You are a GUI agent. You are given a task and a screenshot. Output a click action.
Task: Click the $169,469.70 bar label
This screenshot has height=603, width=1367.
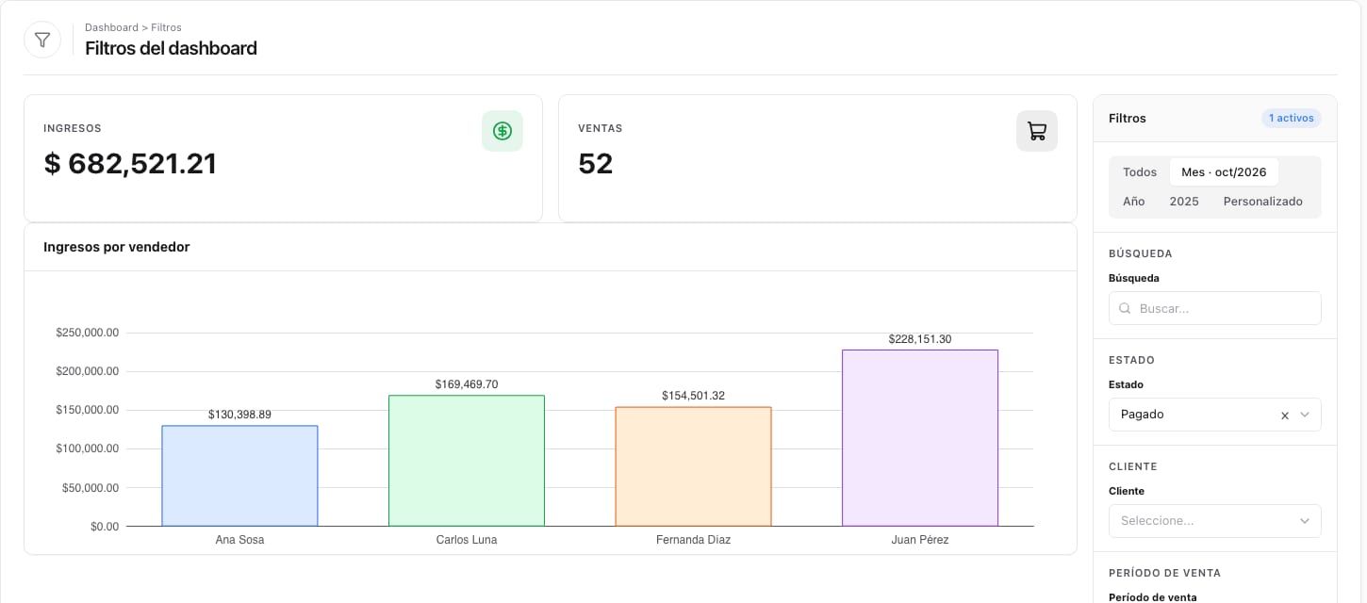pyautogui.click(x=467, y=384)
